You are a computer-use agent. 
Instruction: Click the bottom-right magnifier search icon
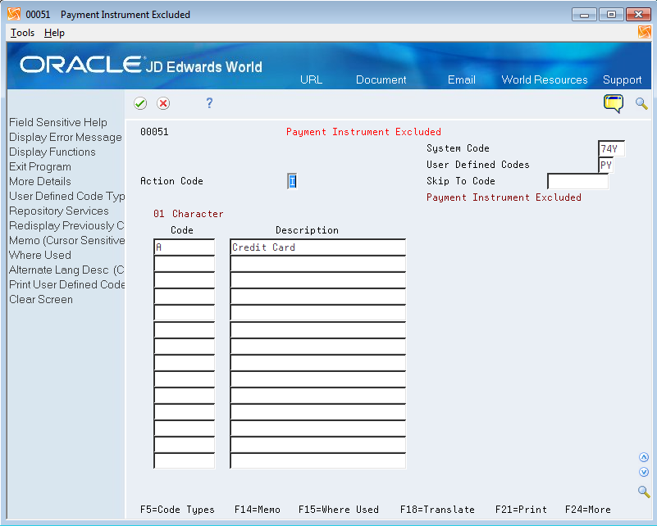click(644, 492)
